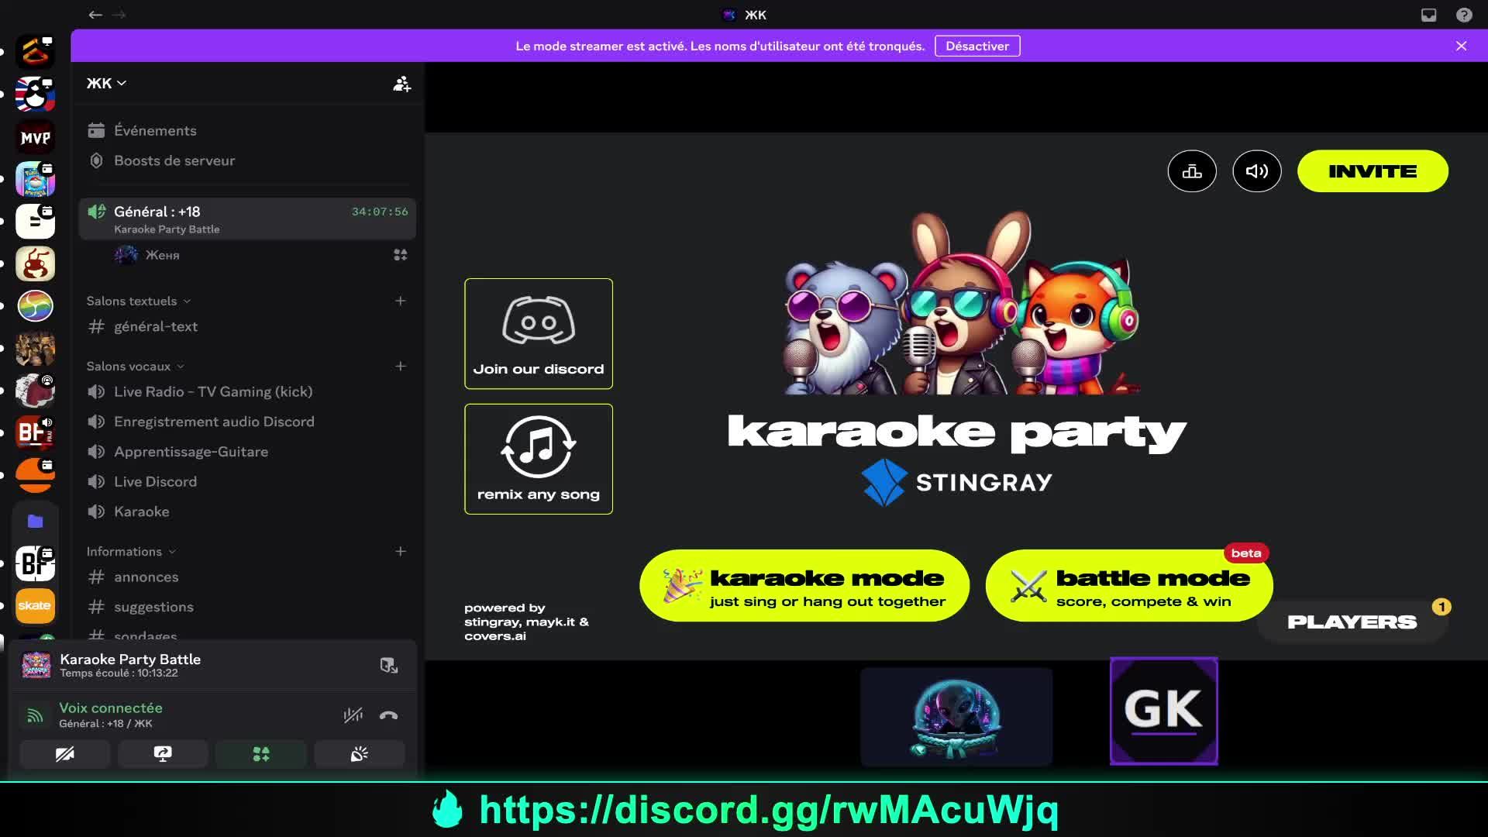Viewport: 1488px width, 837px height.
Task: Open the orange layered server icon at top
Action: click(x=36, y=52)
